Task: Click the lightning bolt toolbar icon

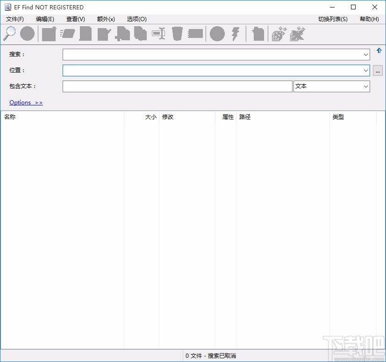Action: pyautogui.click(x=236, y=34)
